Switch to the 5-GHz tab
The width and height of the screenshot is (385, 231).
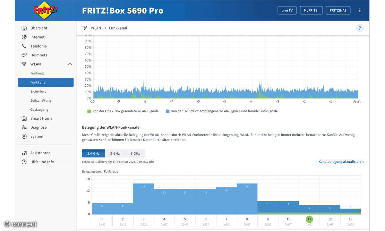click(115, 153)
